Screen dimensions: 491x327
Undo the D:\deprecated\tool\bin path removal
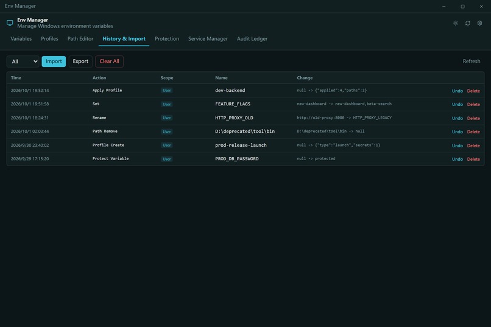coord(457,132)
